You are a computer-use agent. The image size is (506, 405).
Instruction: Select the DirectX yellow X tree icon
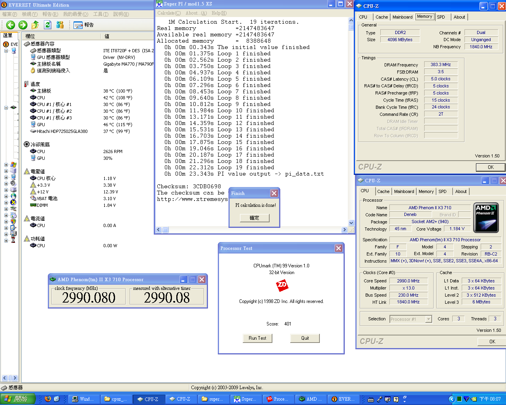[13, 202]
